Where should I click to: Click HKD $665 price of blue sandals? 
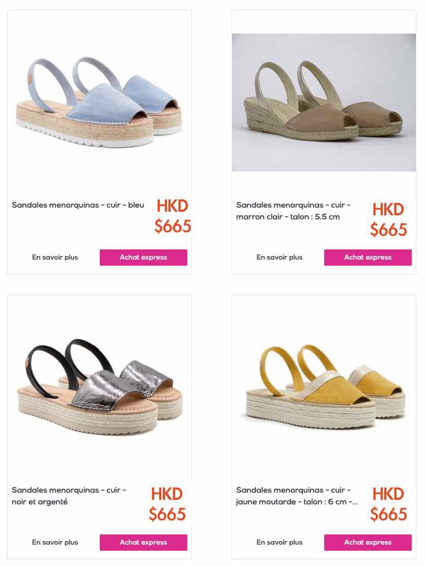[173, 216]
